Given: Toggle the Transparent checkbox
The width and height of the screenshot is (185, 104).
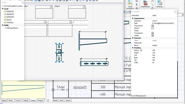Looking at the screenshot, I should point(153,33).
